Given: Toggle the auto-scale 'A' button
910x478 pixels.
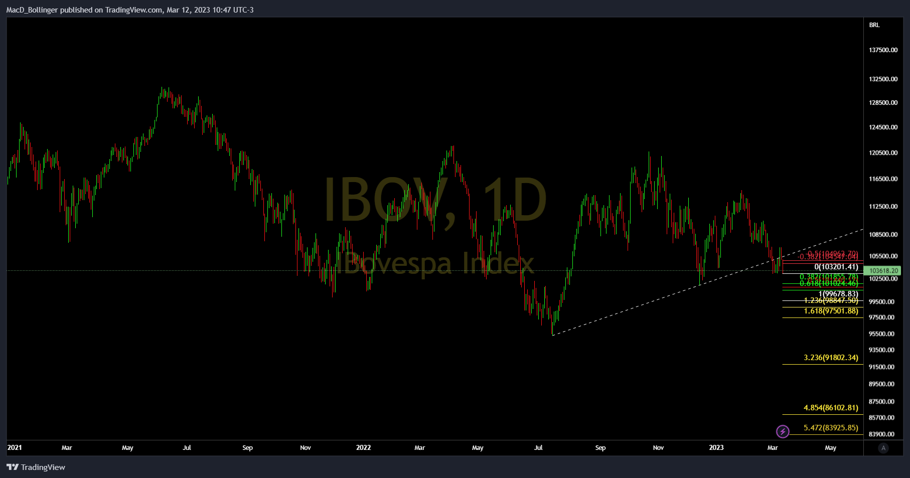Looking at the screenshot, I should (883, 448).
